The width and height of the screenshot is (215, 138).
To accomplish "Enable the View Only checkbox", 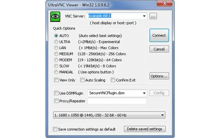I will pos(56,80).
